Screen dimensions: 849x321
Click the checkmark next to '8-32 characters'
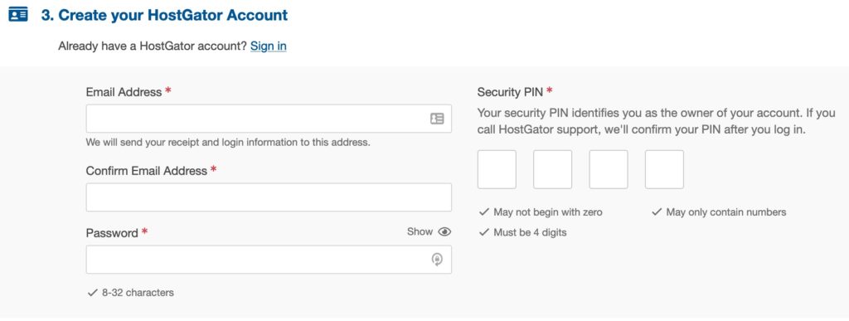pyautogui.click(x=92, y=293)
